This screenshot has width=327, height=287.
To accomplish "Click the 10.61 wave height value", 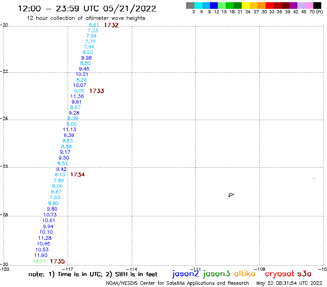I will coord(49,220).
